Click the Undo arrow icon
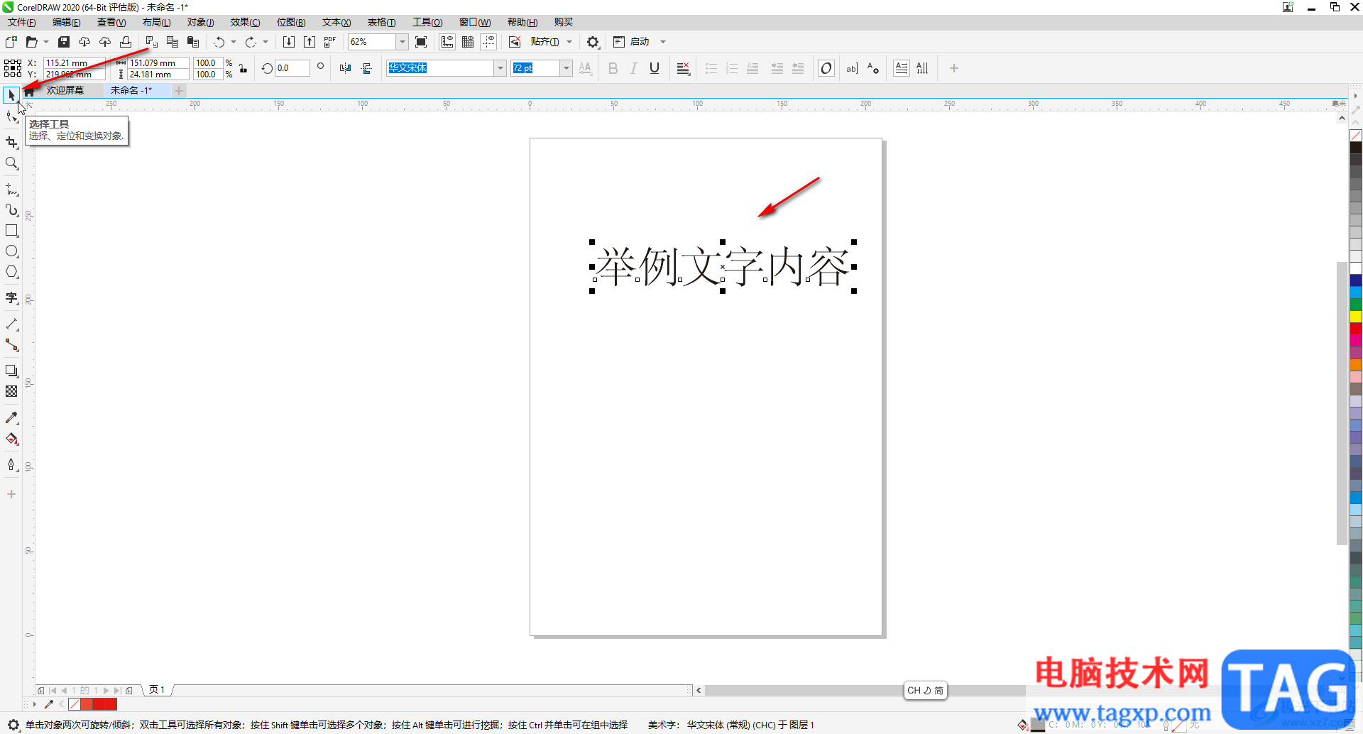1363x734 pixels. [219, 42]
